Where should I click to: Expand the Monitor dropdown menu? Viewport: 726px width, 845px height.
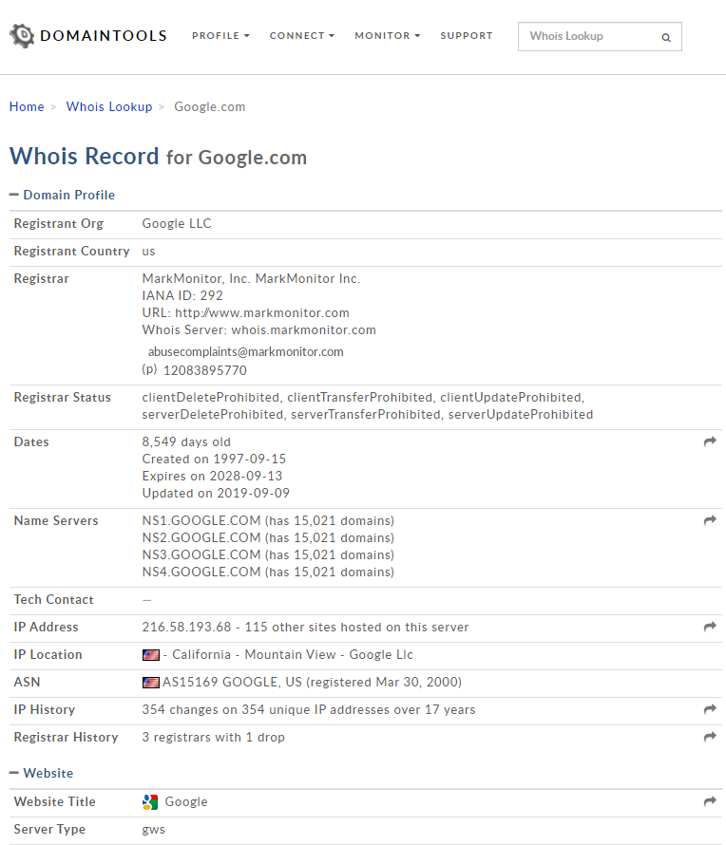pyautogui.click(x=387, y=36)
